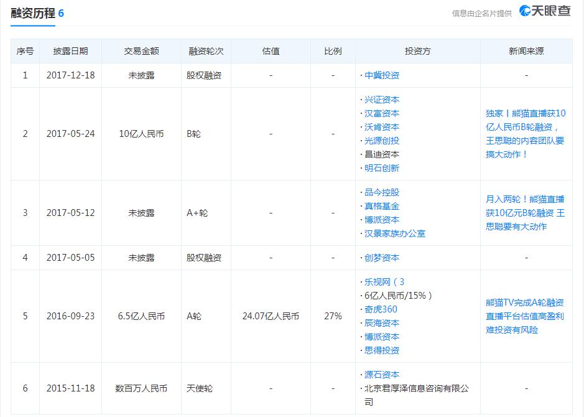Open investor link 中冀投资
This screenshot has height=417, width=584.
click(382, 75)
